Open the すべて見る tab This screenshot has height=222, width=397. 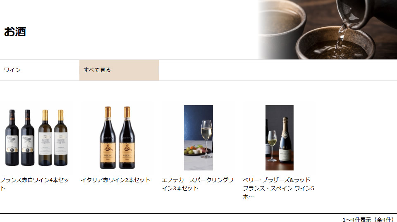pyautogui.click(x=119, y=70)
